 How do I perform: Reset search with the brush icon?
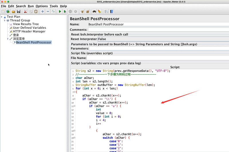coord(99,11)
